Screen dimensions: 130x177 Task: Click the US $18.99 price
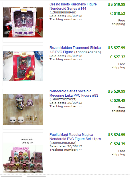point(116,4)
